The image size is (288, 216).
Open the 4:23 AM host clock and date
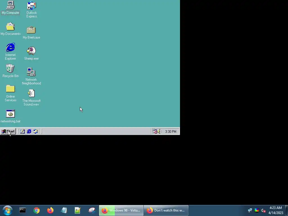[x=276, y=210]
